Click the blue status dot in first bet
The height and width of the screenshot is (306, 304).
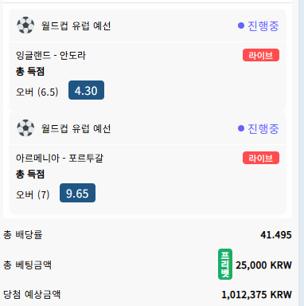point(241,25)
